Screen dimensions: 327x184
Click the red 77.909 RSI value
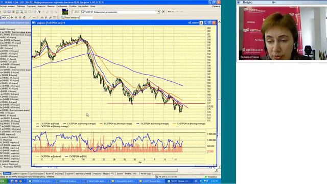(210, 151)
